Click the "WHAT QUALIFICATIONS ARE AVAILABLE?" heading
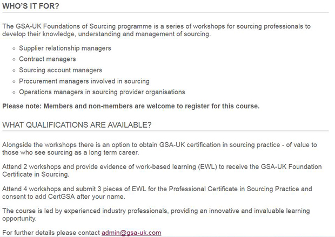The height and width of the screenshot is (237, 335). coord(77,125)
